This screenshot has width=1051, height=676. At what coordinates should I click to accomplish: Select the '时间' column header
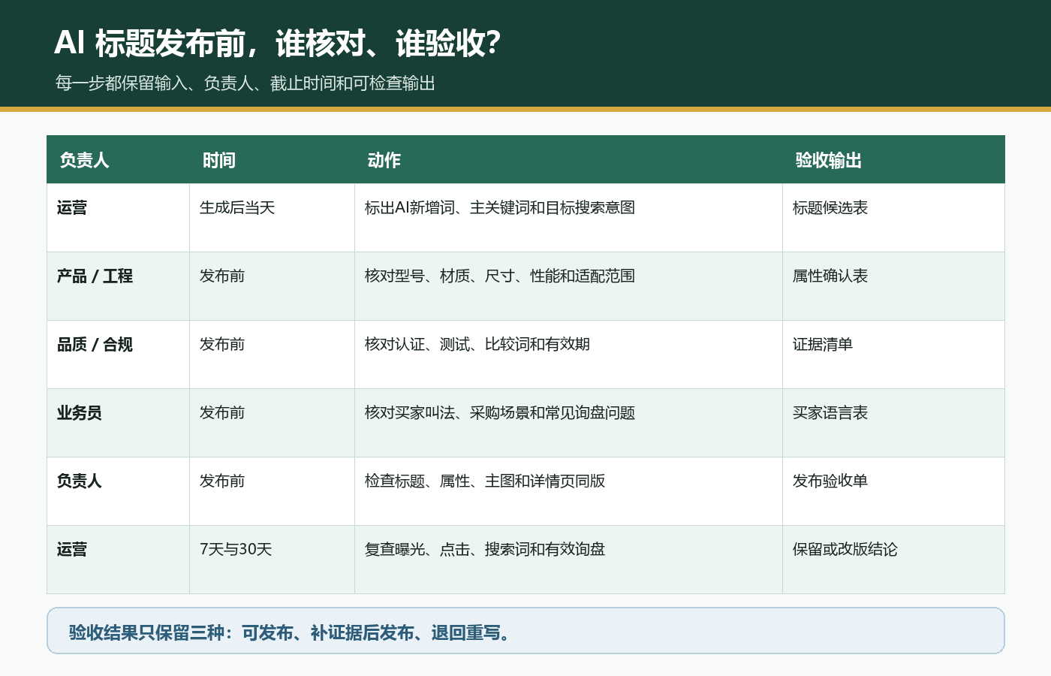pos(272,159)
